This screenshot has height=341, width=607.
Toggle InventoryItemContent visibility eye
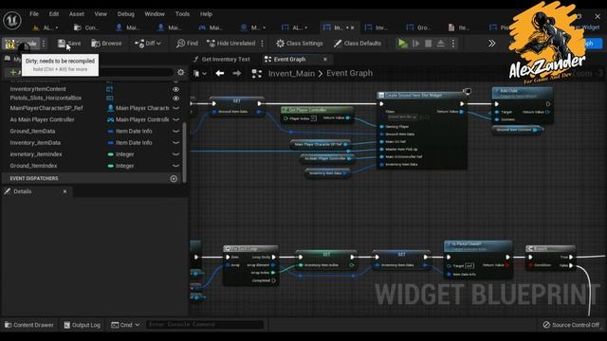(175, 89)
